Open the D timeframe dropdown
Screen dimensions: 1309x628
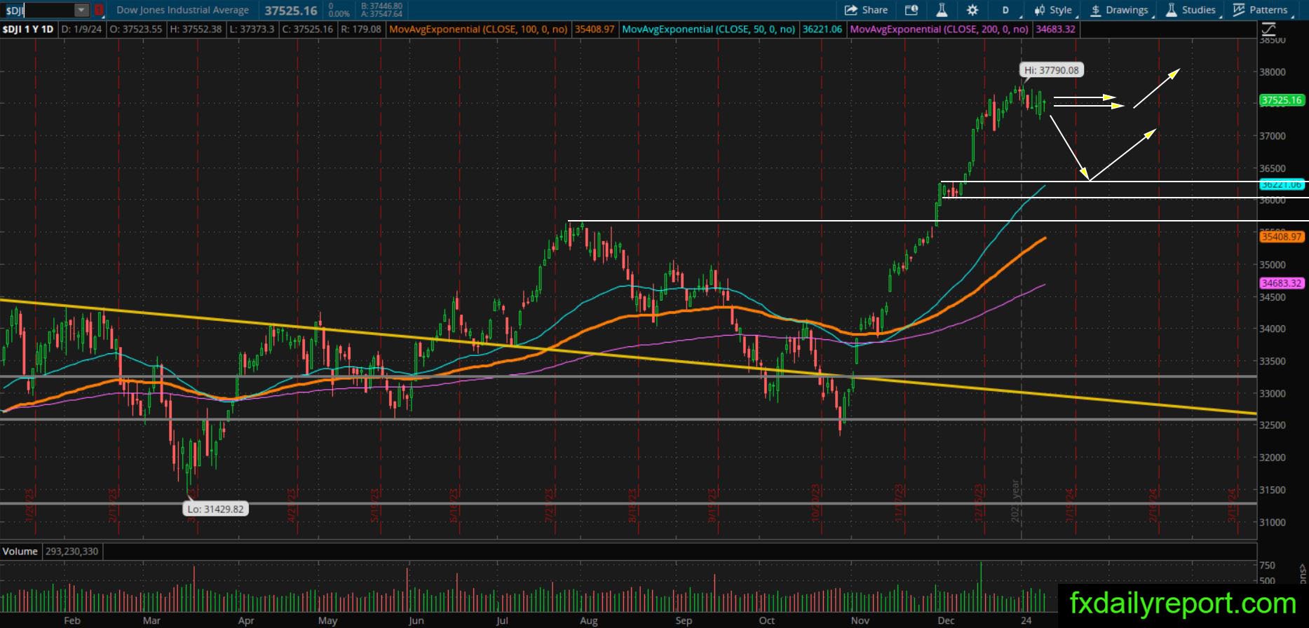[1005, 10]
